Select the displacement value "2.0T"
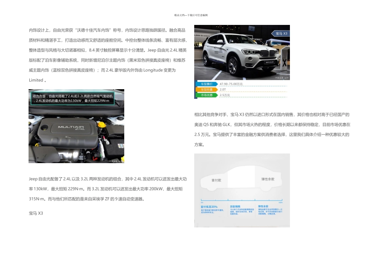Viewport: 382px width, 270px height. pyautogui.click(x=223, y=90)
